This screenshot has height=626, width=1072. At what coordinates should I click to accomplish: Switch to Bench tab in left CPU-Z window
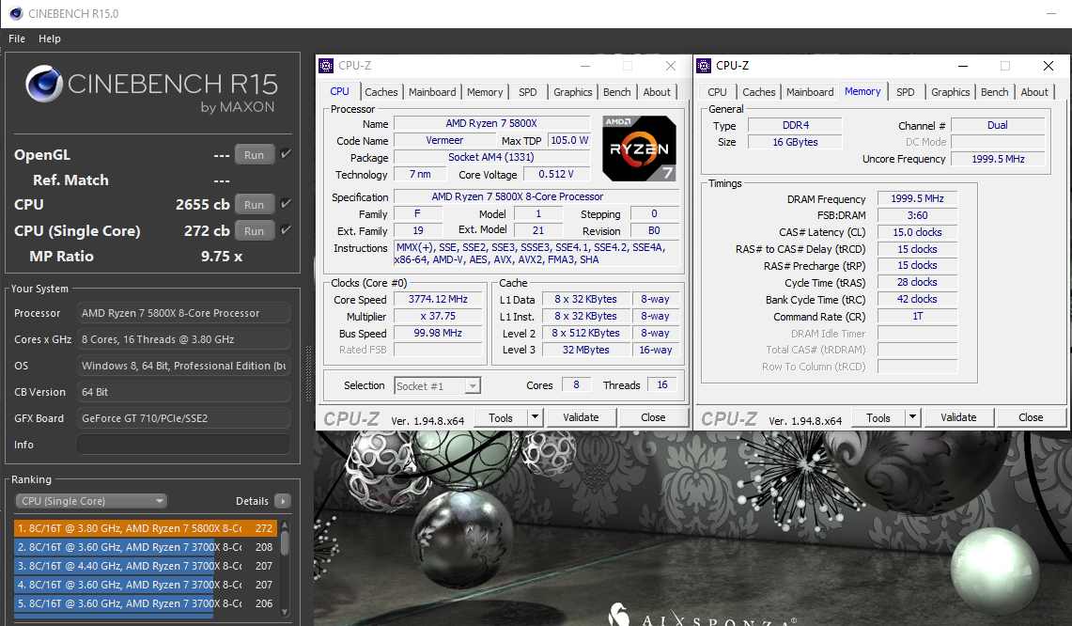tap(616, 92)
